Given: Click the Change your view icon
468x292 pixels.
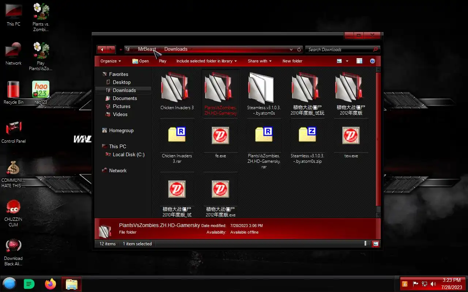Looking at the screenshot, I should (339, 61).
